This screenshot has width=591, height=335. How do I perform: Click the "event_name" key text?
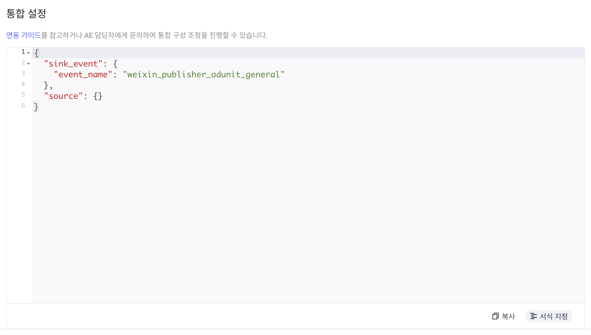tap(83, 75)
